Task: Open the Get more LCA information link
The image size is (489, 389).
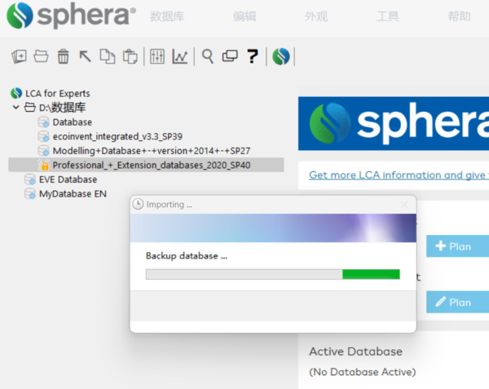Action: 399,175
